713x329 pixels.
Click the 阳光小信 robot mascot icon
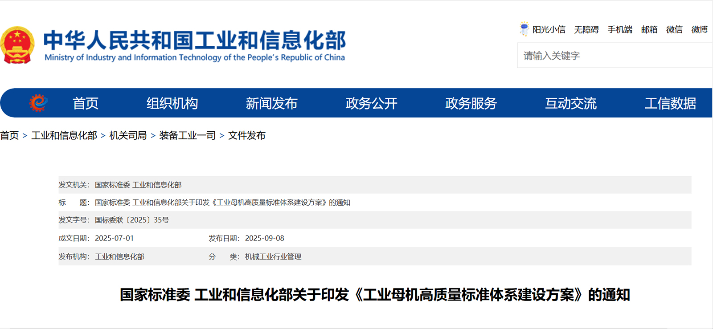524,29
